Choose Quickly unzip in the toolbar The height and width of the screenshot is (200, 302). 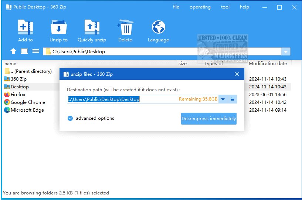(x=92, y=27)
